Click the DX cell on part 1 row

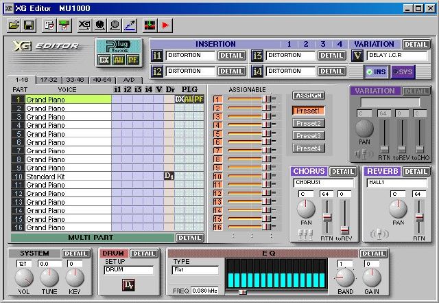179,100
